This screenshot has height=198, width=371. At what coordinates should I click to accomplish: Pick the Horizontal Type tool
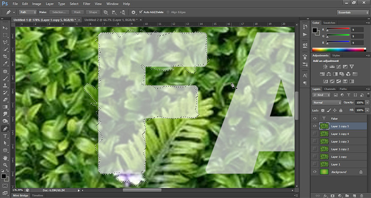[5, 136]
